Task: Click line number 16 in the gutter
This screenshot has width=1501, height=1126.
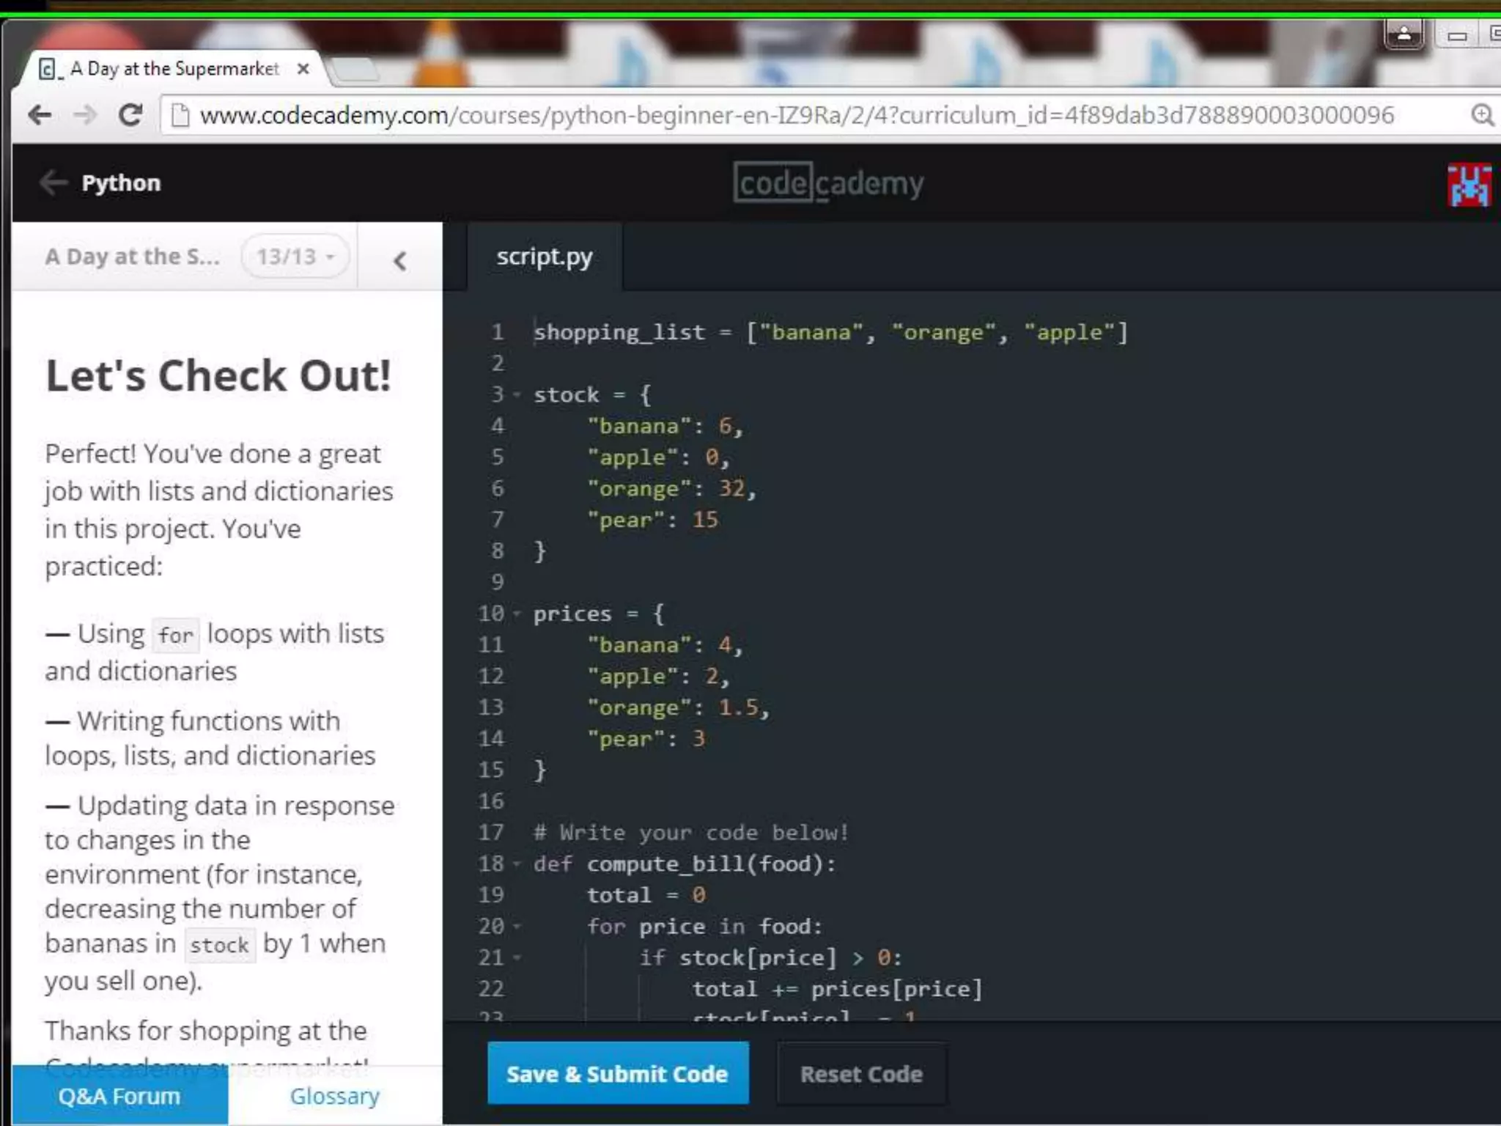Action: coord(491,801)
